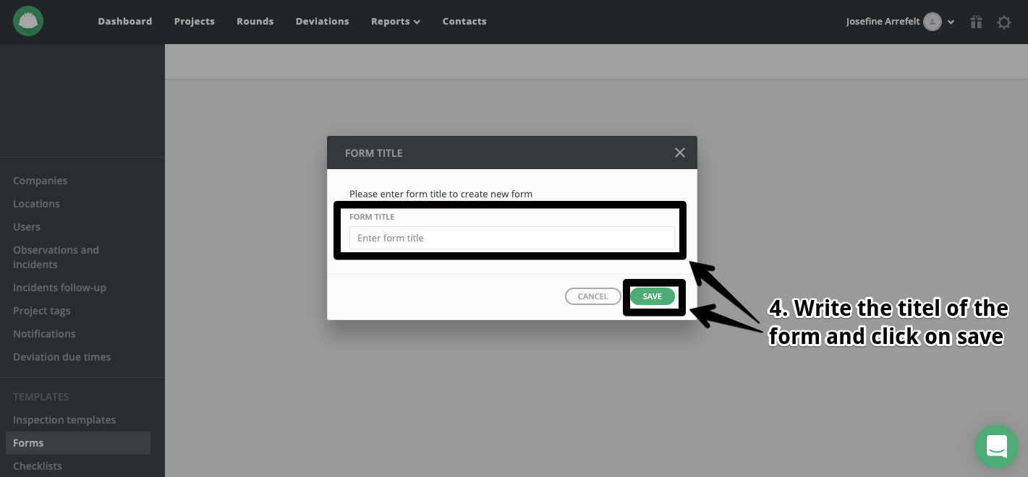Save the new form title
Image resolution: width=1028 pixels, height=477 pixels.
[652, 296]
